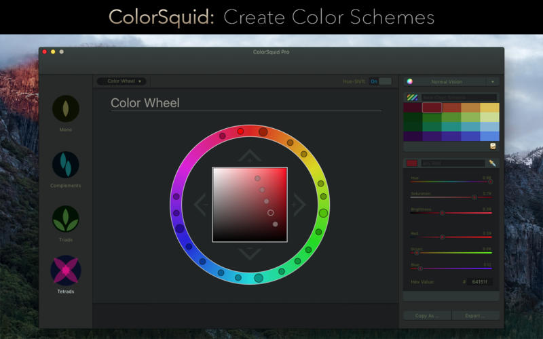The width and height of the screenshot is (543, 339).
Task: Select the yellow swatch in the top row
Action: point(489,108)
